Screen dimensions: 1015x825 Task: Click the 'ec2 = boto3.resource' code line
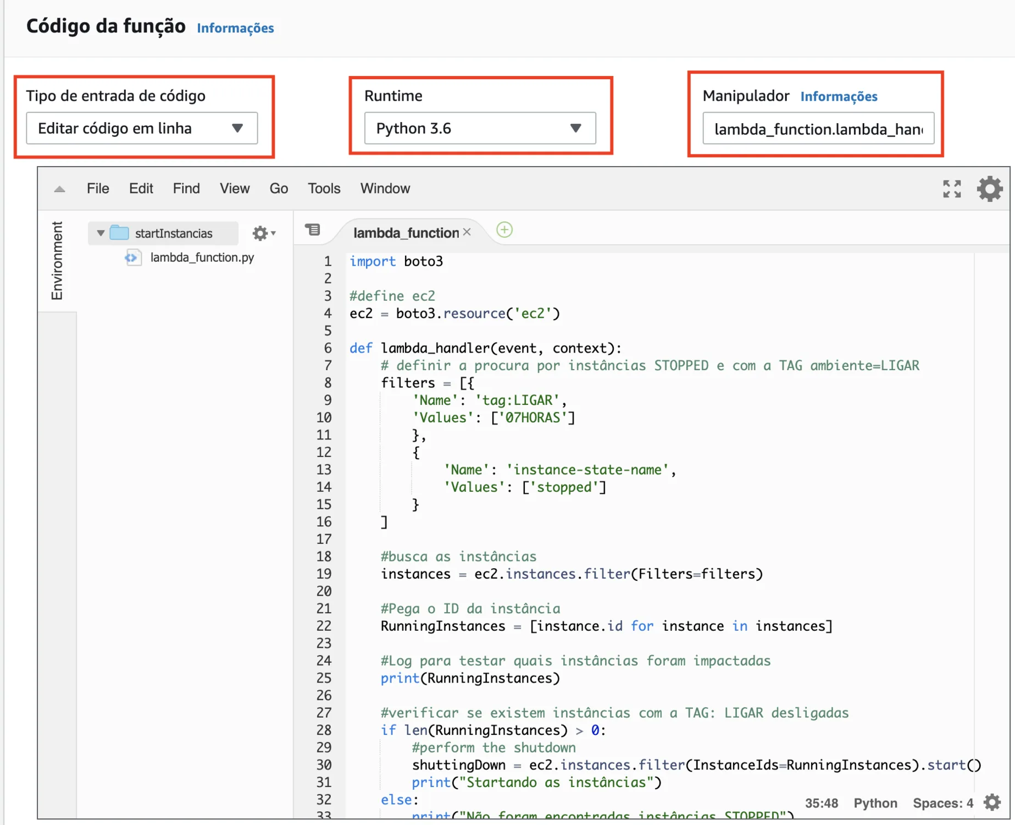coord(454,313)
